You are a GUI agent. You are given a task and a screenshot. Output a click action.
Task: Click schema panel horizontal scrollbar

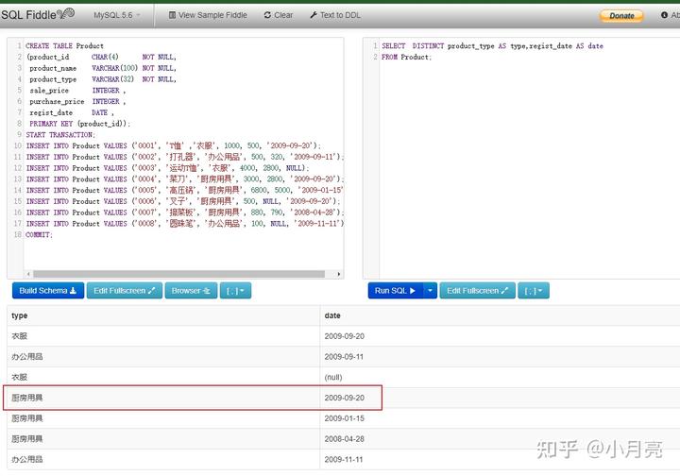[x=179, y=274]
